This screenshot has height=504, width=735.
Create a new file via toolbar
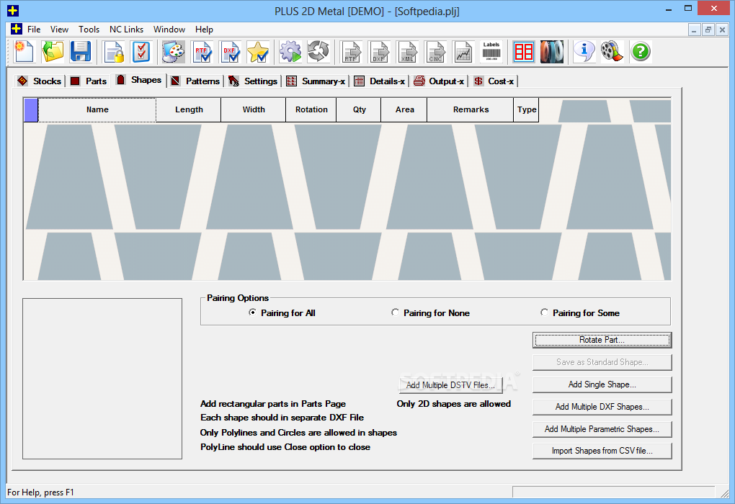point(24,52)
